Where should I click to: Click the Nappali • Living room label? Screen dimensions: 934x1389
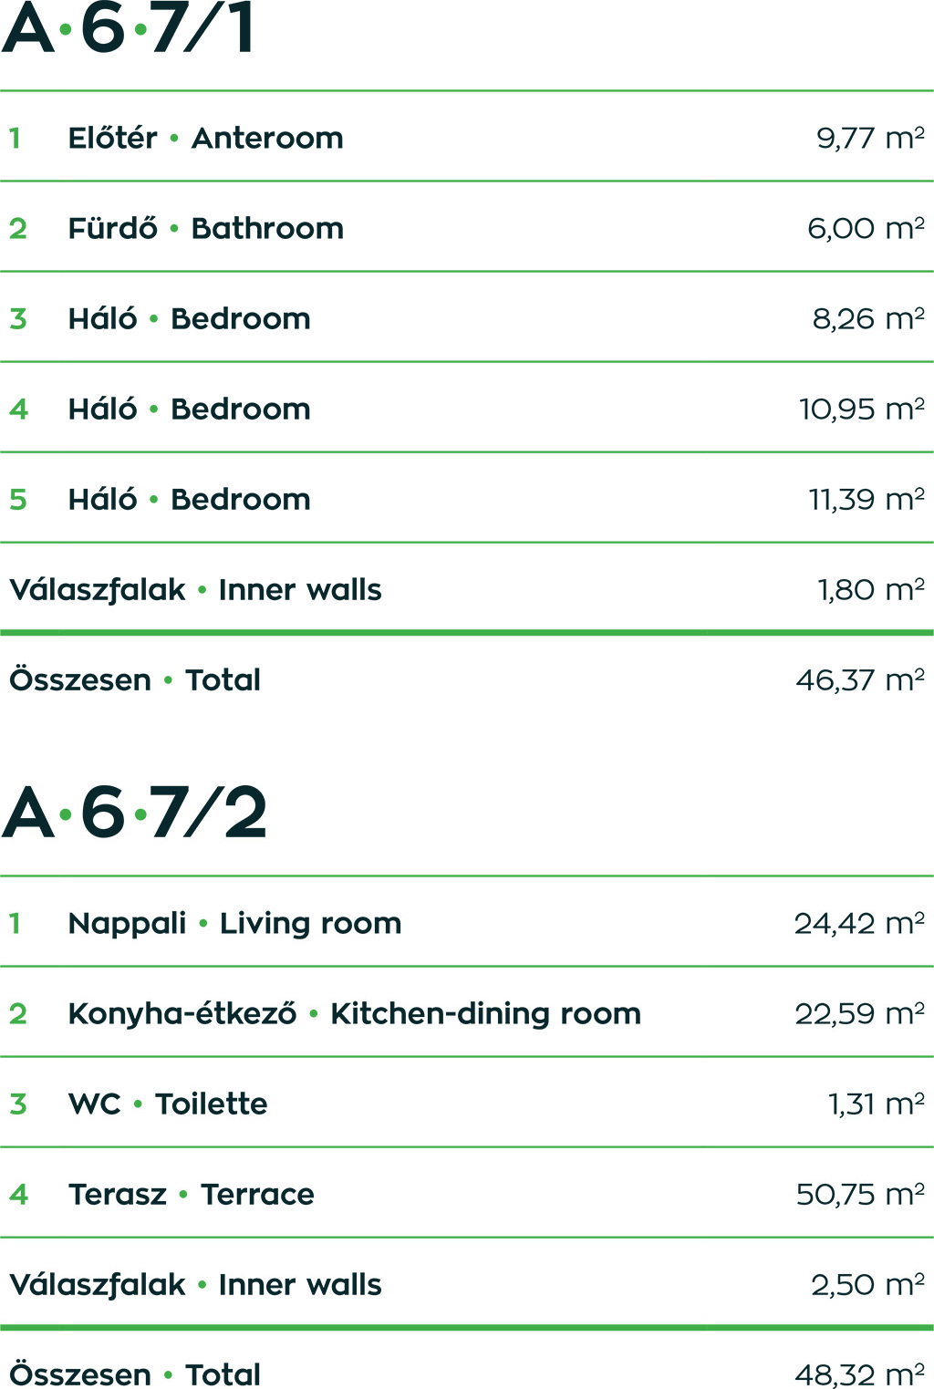click(234, 923)
